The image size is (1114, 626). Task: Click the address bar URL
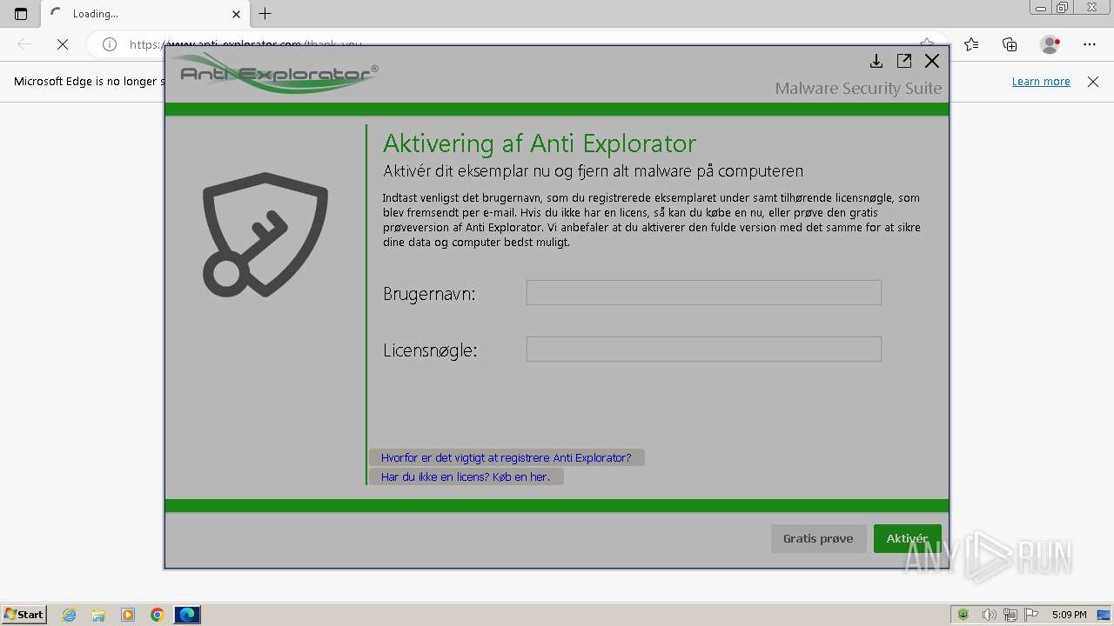pos(245,44)
